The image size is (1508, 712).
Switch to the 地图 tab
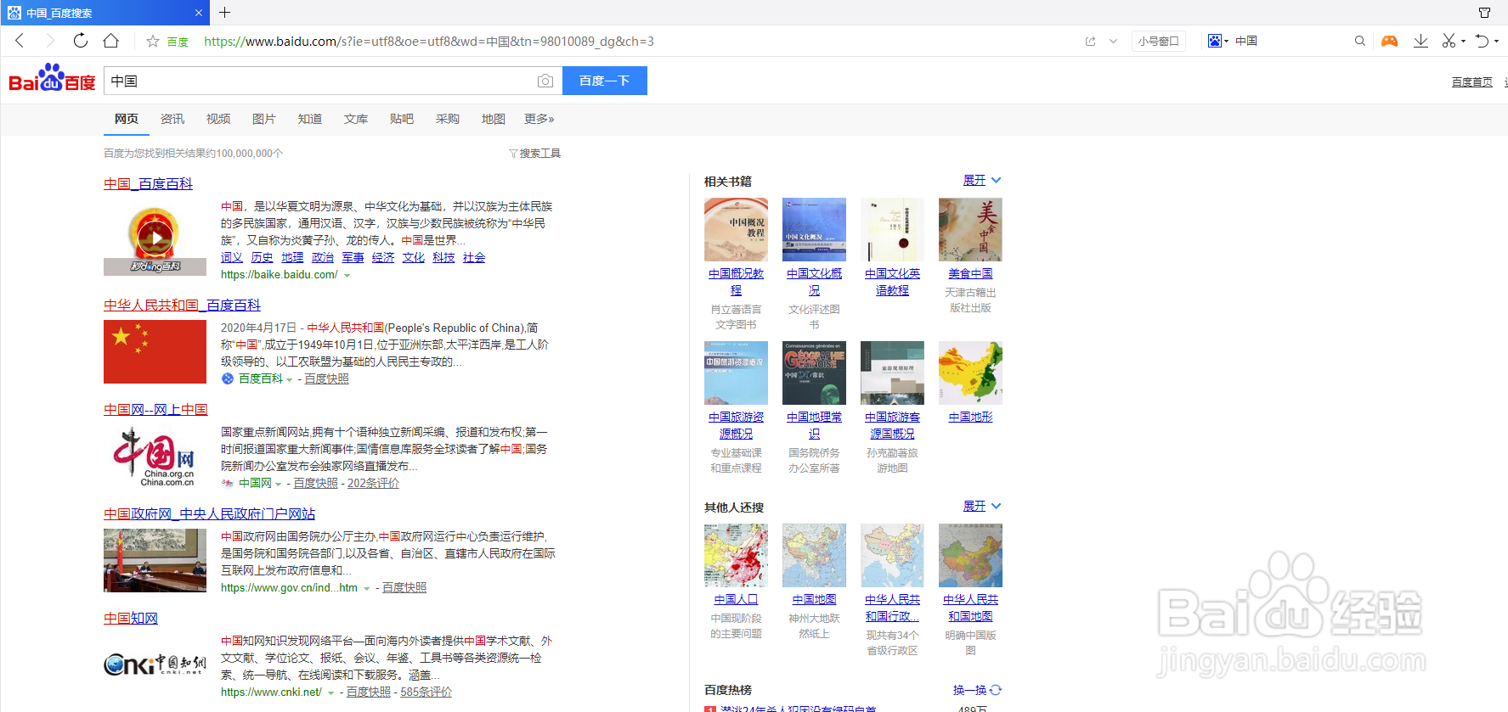(494, 119)
